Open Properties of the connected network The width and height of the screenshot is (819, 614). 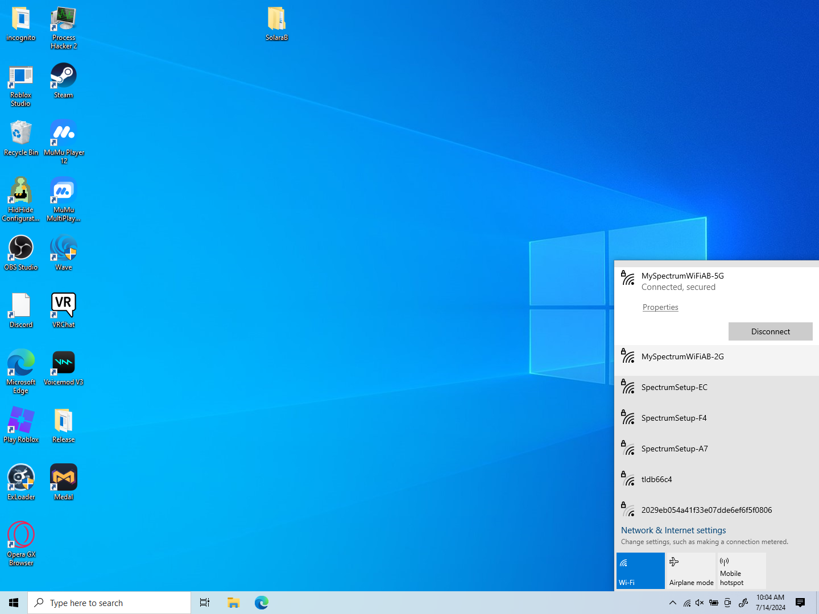click(x=660, y=307)
